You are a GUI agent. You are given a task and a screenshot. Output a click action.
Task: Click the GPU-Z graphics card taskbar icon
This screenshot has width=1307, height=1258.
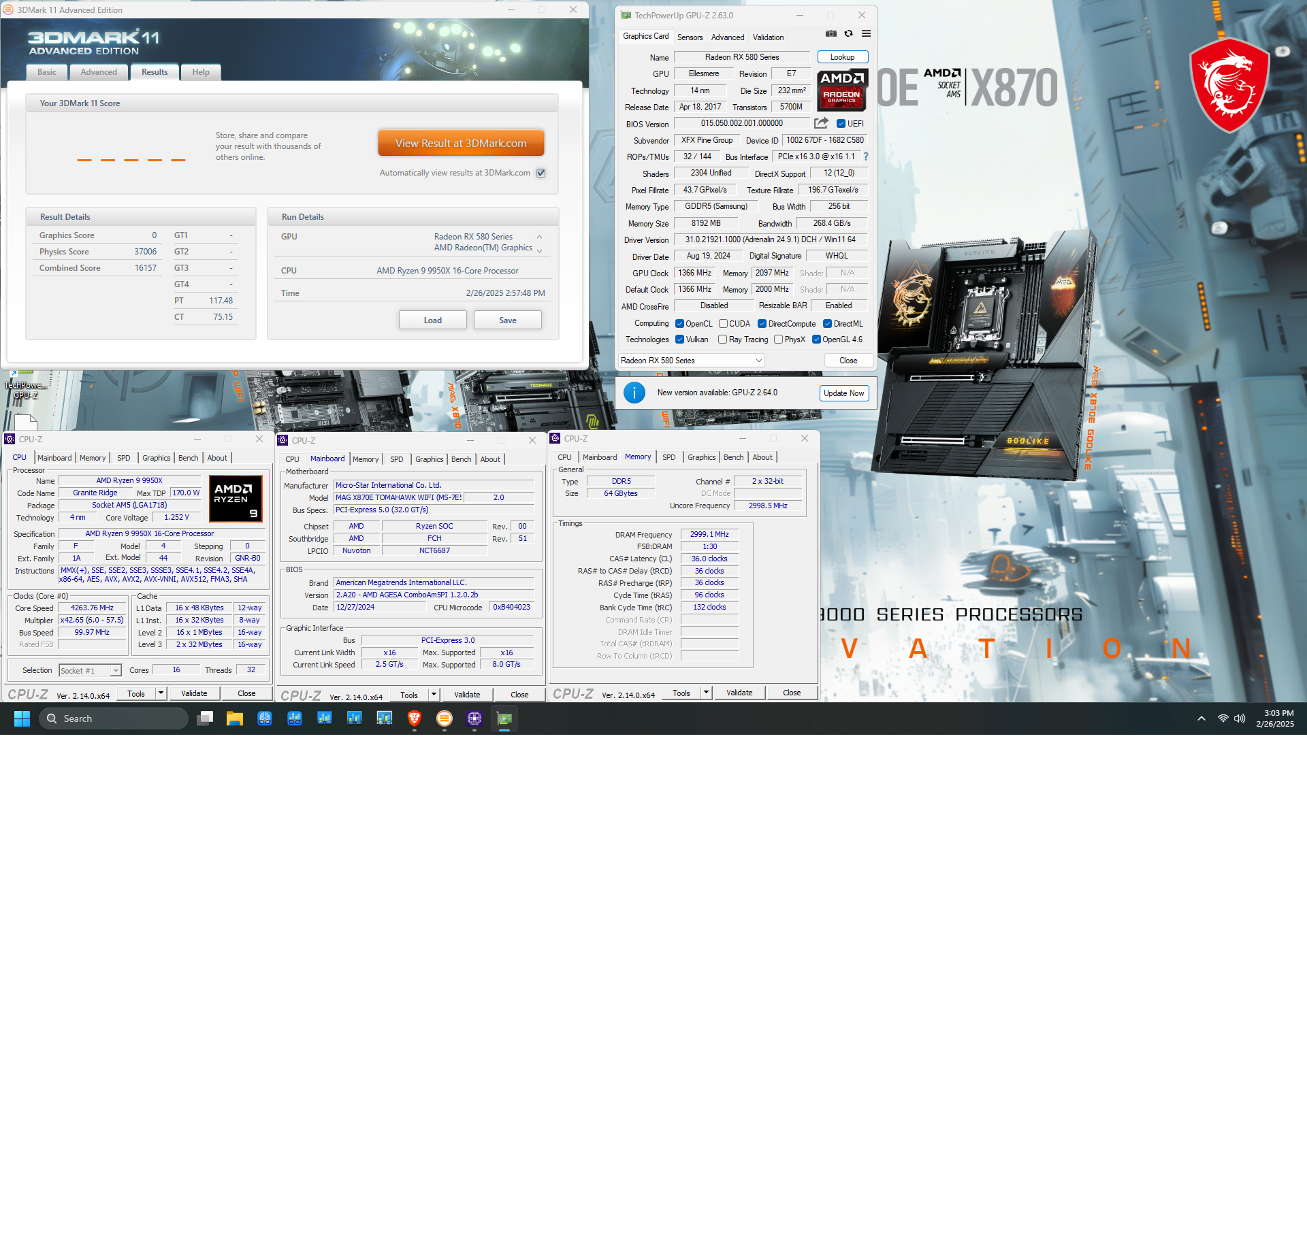[x=504, y=718]
